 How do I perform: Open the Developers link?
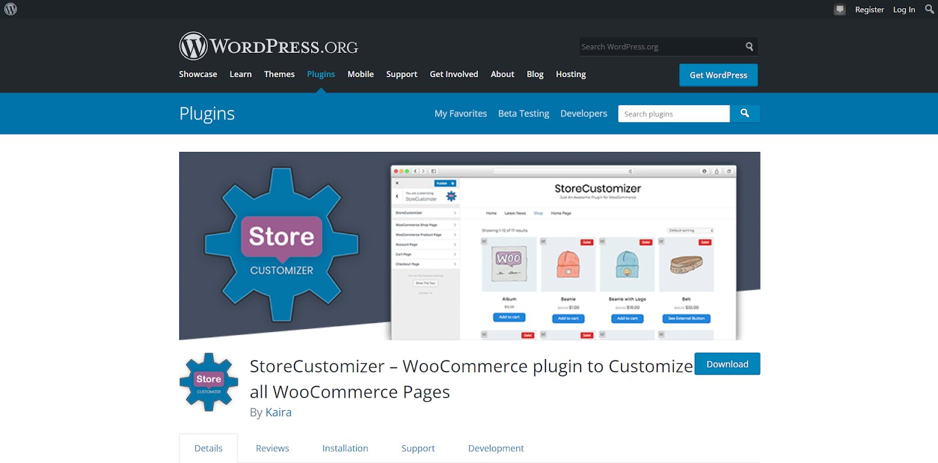tap(584, 113)
